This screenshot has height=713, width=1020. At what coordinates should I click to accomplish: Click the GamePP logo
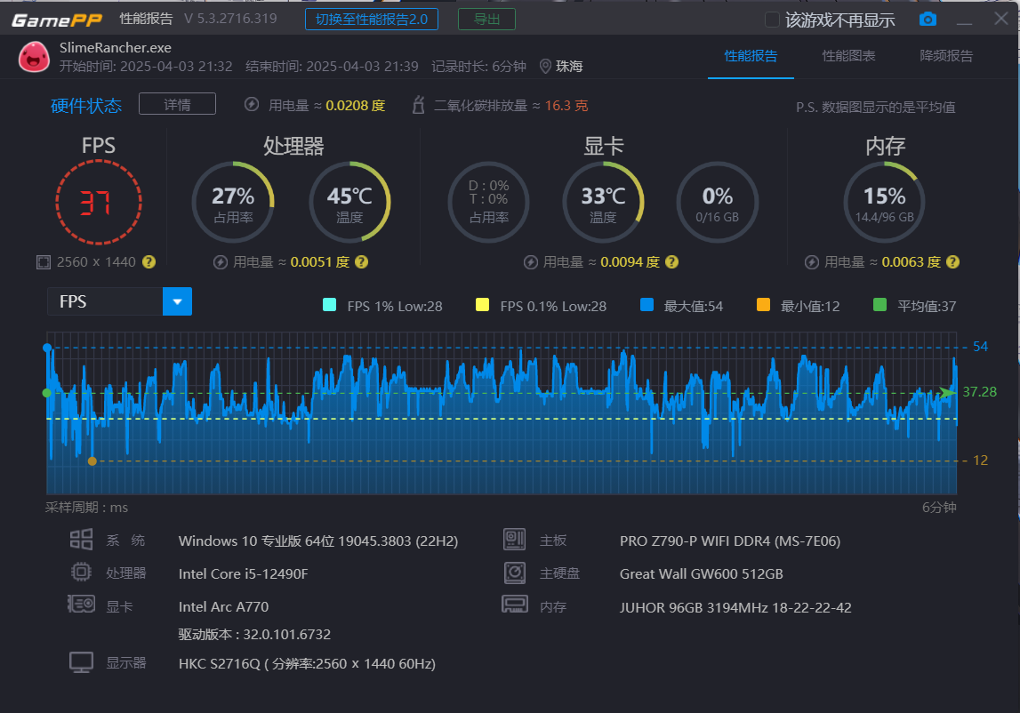point(57,20)
